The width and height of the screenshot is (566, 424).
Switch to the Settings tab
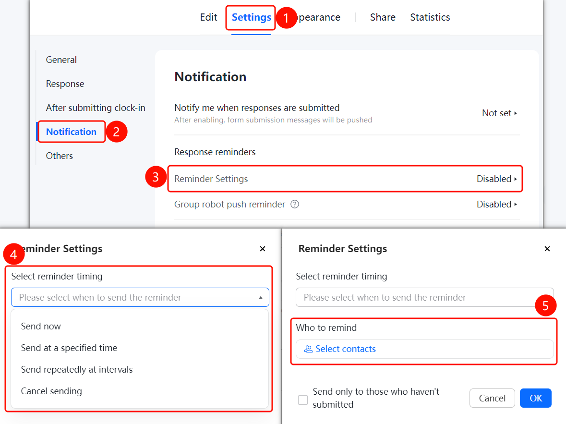pos(251,17)
